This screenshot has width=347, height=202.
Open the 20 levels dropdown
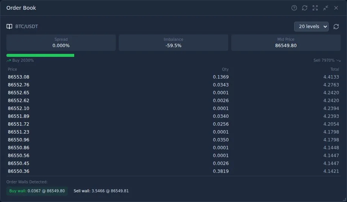coord(311,27)
